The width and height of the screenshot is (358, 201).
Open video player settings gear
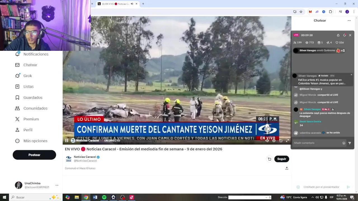[274, 141]
